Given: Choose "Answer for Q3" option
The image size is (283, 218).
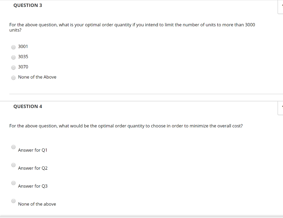Looking at the screenshot, I should [13, 183].
